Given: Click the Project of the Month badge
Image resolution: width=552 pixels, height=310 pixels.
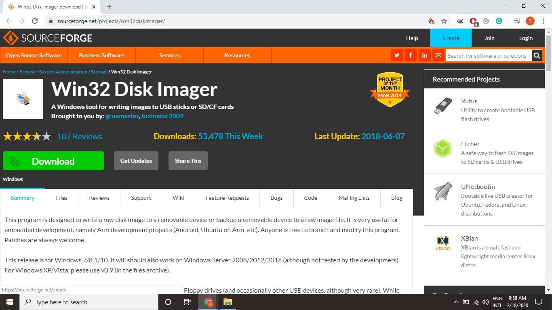Looking at the screenshot, I should 390,90.
